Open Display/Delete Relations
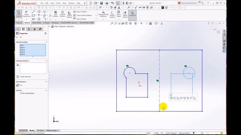 click(103, 14)
